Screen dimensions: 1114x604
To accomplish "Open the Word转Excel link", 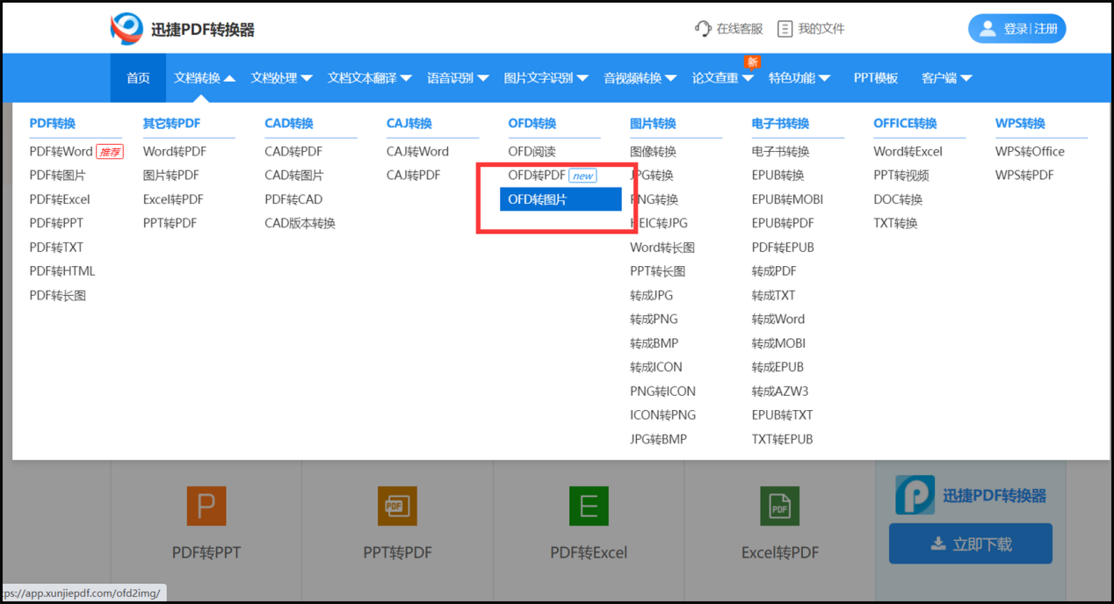I will (x=908, y=151).
